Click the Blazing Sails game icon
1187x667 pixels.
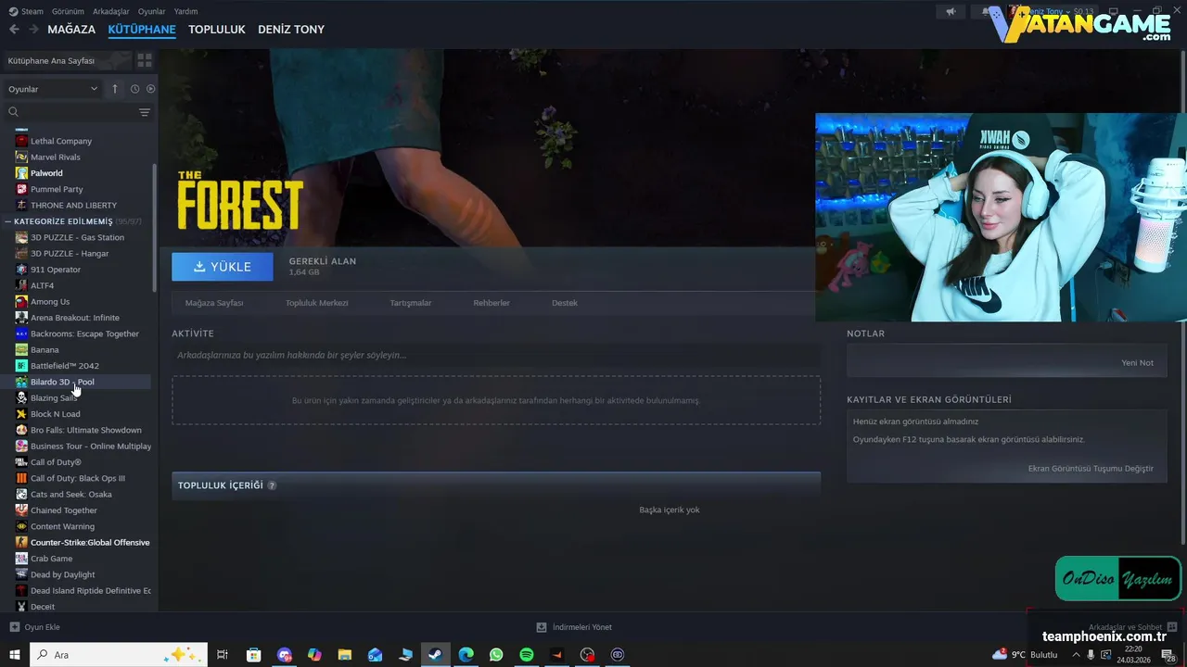[21, 397]
